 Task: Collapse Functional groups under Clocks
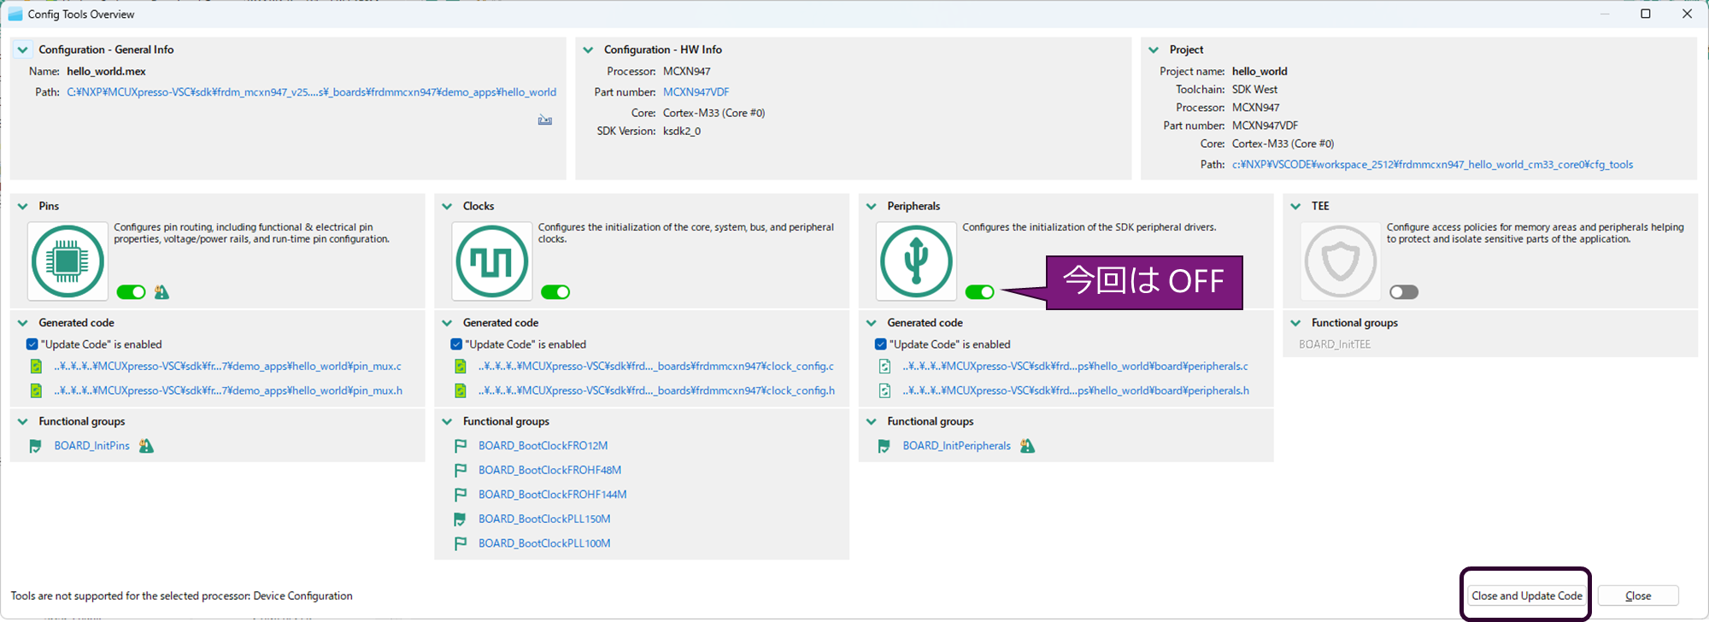coord(447,422)
